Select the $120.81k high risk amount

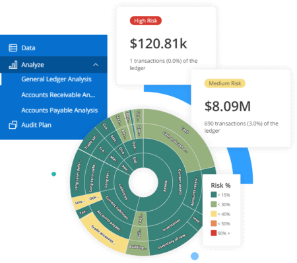[x=158, y=44]
